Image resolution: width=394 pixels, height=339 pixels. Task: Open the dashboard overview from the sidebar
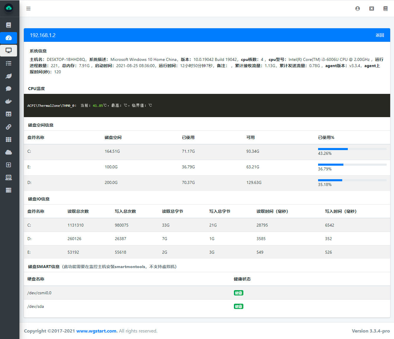point(9,38)
